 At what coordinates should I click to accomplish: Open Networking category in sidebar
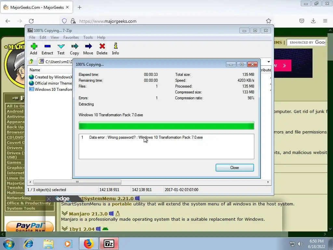point(19,198)
